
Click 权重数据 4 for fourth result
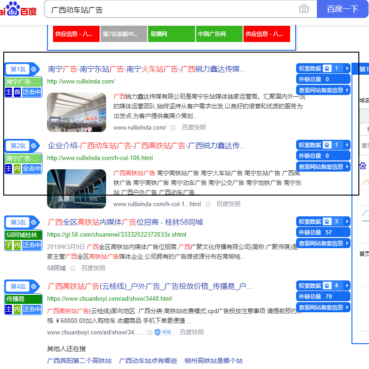(323, 286)
